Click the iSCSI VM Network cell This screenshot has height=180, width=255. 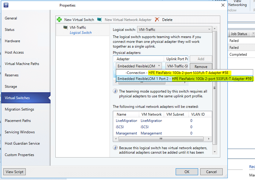click(145, 127)
